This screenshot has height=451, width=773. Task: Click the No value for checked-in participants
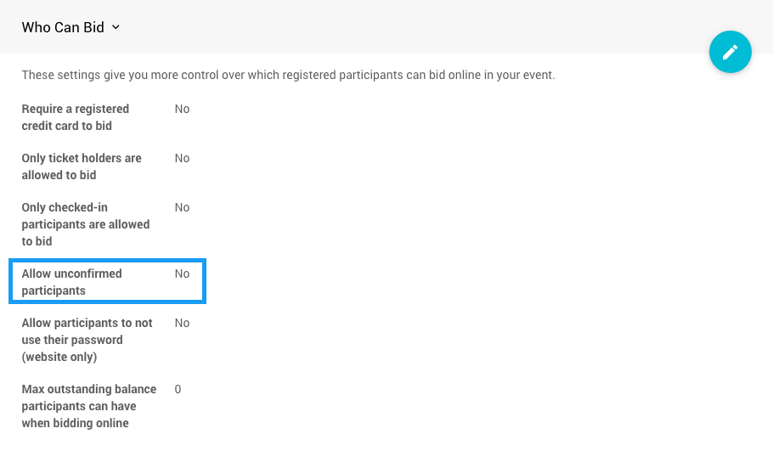[182, 207]
